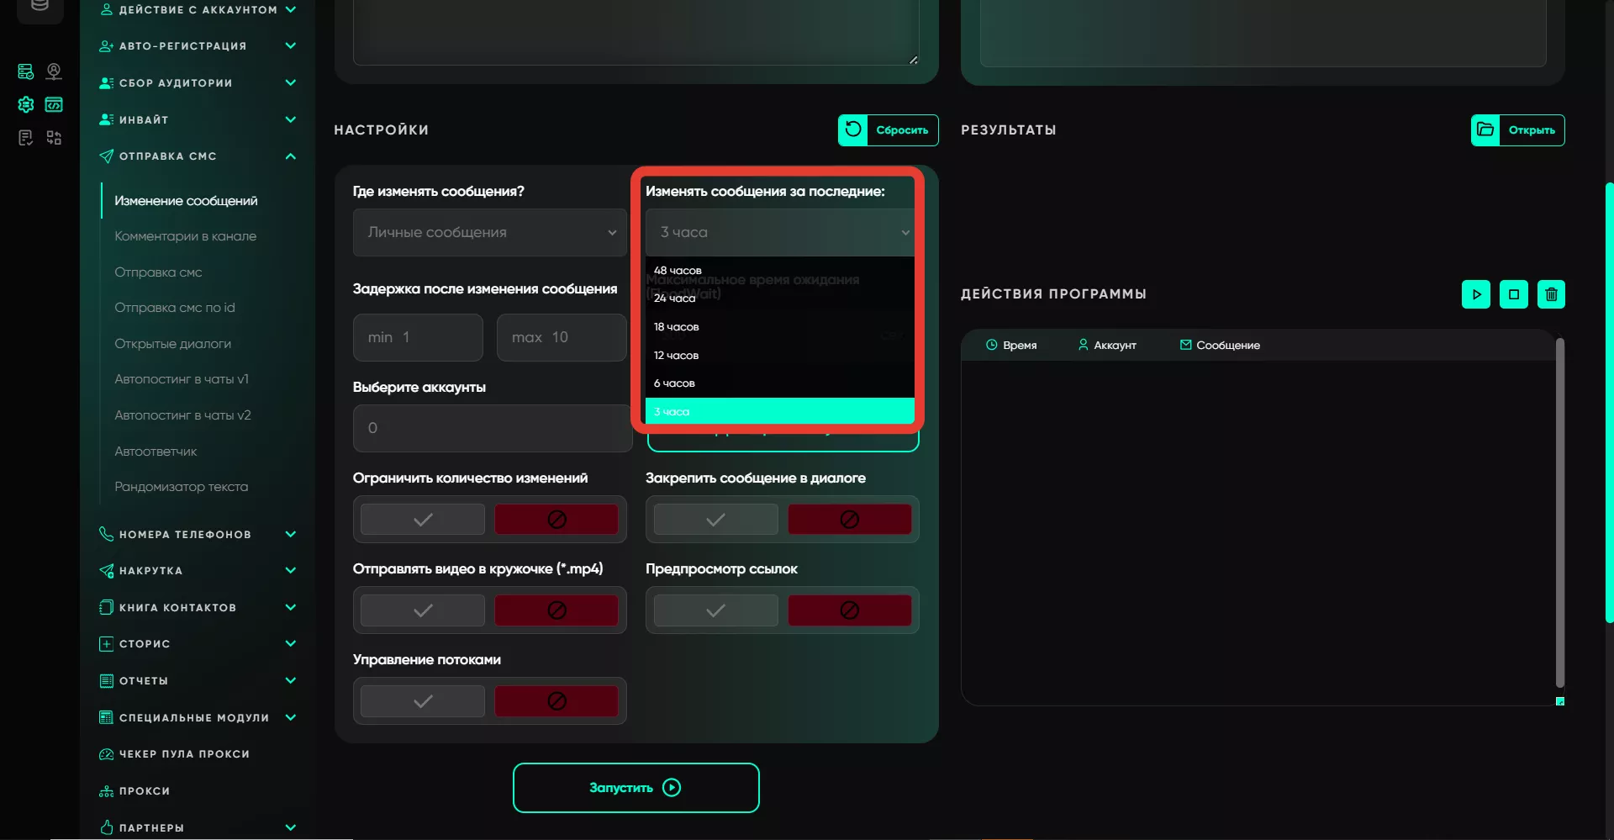Click the reset arrow icon beside Сбросить
The width and height of the screenshot is (1614, 840).
853,129
